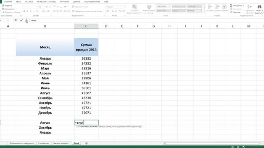The image size is (264, 148).
Task: Apply the Нейтральный cell style
Action: (179, 7)
